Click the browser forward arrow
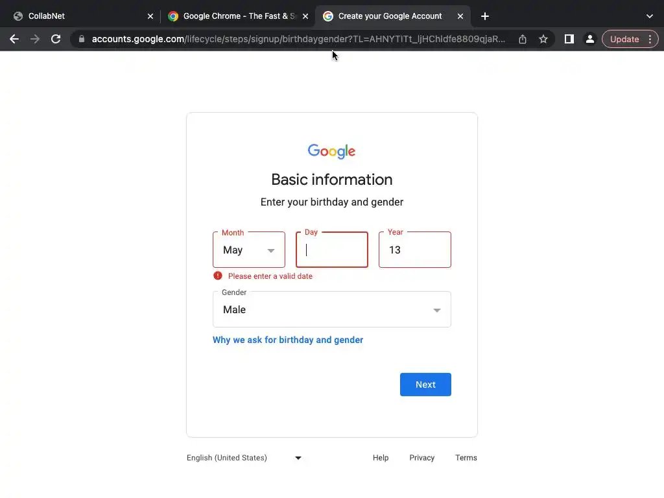Viewport: 664px width, 498px height. click(x=35, y=39)
